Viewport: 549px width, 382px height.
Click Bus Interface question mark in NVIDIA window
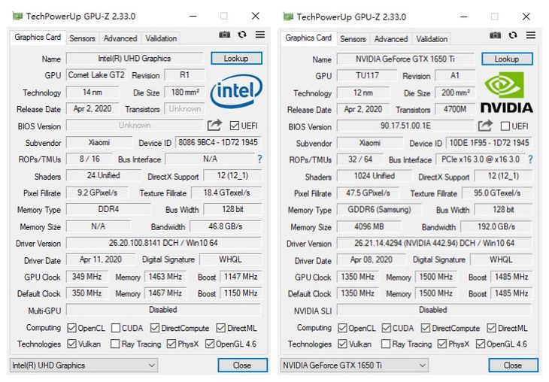(530, 159)
